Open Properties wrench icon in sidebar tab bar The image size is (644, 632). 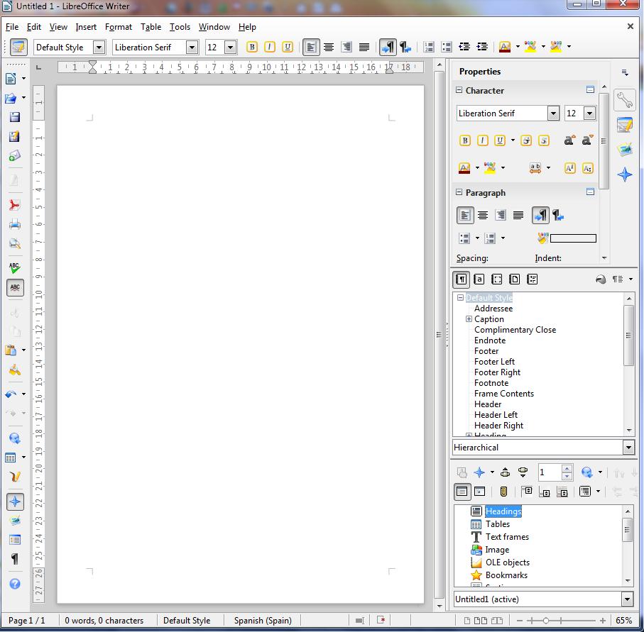click(625, 100)
